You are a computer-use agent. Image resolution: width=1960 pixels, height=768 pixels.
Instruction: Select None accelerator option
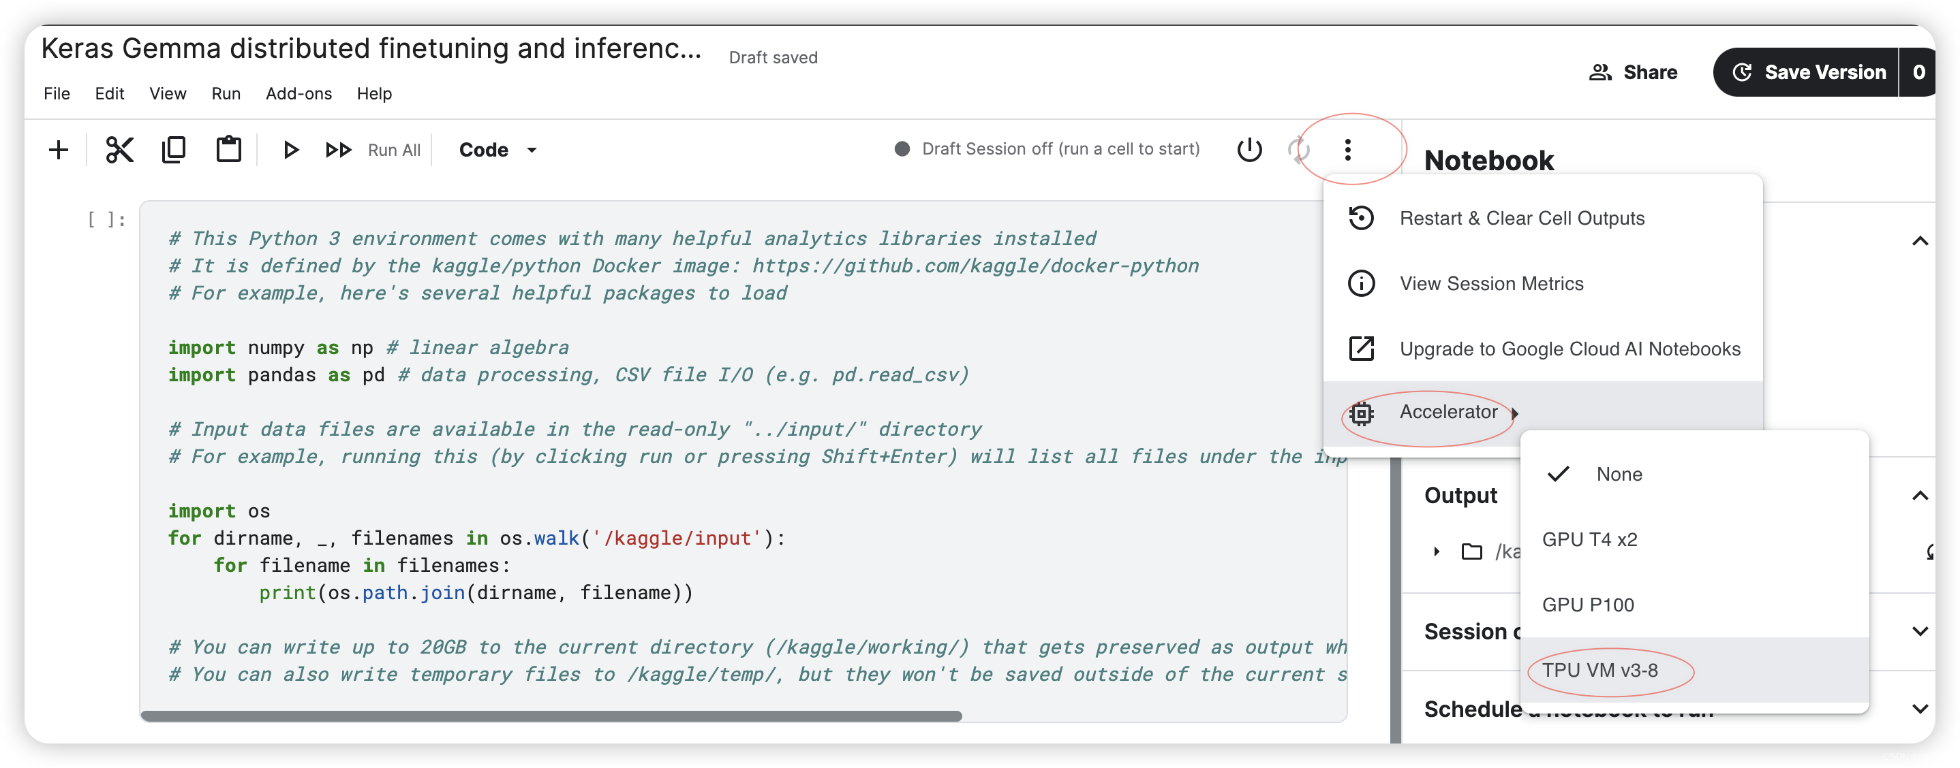[1619, 475]
